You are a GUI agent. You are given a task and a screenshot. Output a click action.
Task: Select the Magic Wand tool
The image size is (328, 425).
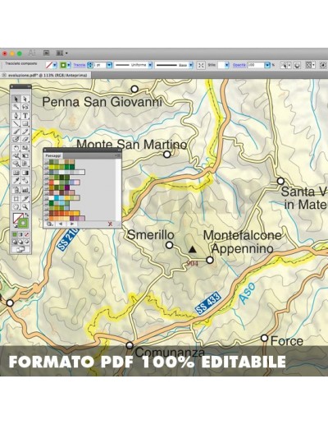click(16, 107)
